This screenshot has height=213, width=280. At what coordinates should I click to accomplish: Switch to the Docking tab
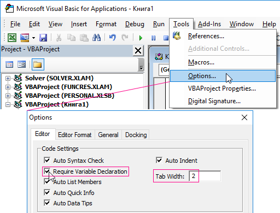pos(136,135)
